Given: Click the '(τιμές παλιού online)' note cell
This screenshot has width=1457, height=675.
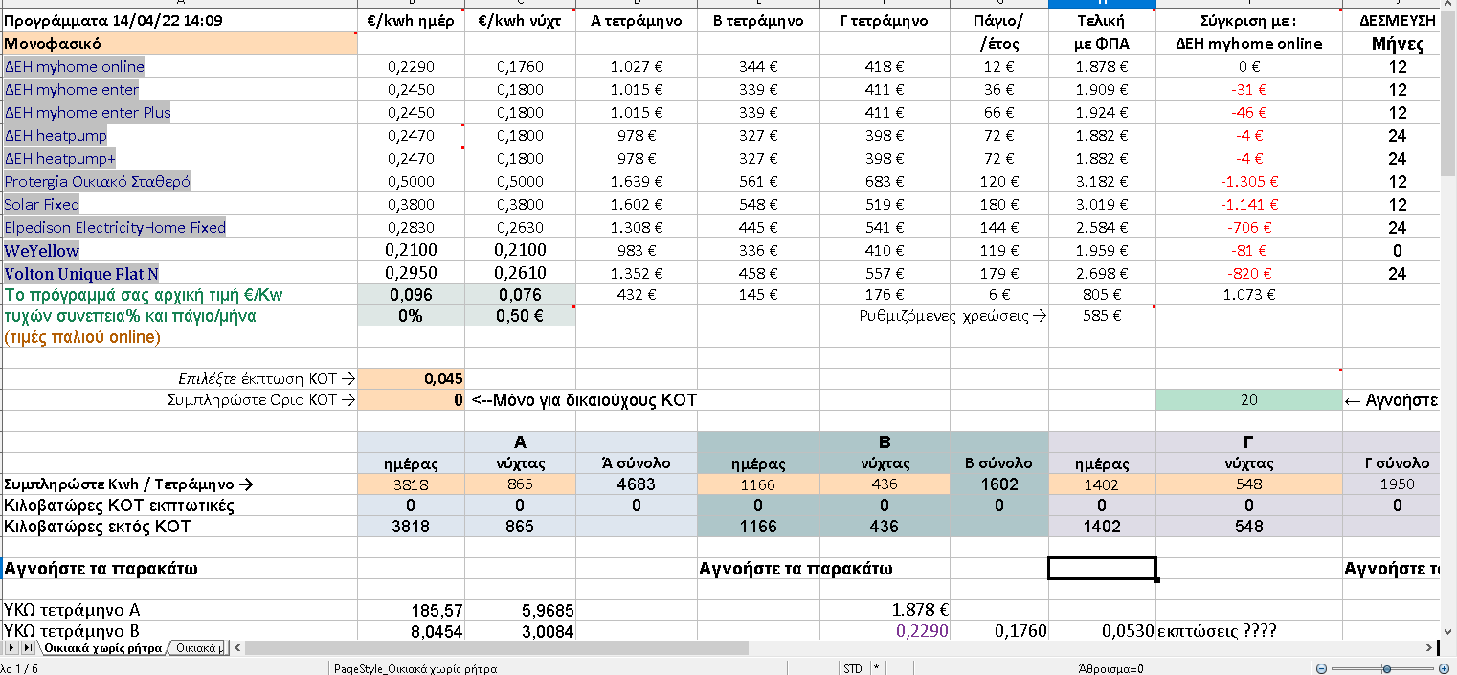Looking at the screenshot, I should click(x=179, y=337).
